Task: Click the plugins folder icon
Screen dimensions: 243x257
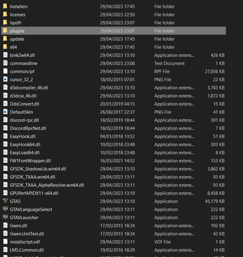Action: pyautogui.click(x=5, y=30)
